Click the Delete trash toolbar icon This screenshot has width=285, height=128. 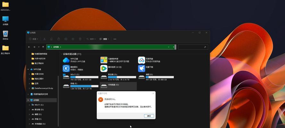tap(80, 39)
